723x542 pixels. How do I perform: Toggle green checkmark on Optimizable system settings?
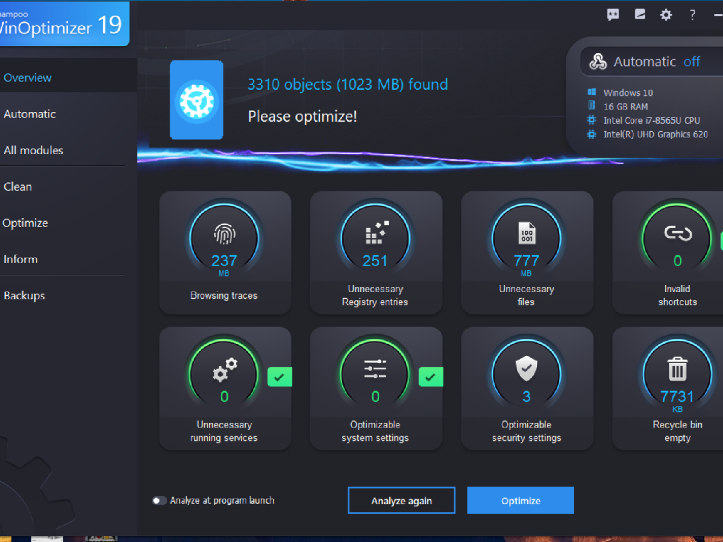pos(431,378)
